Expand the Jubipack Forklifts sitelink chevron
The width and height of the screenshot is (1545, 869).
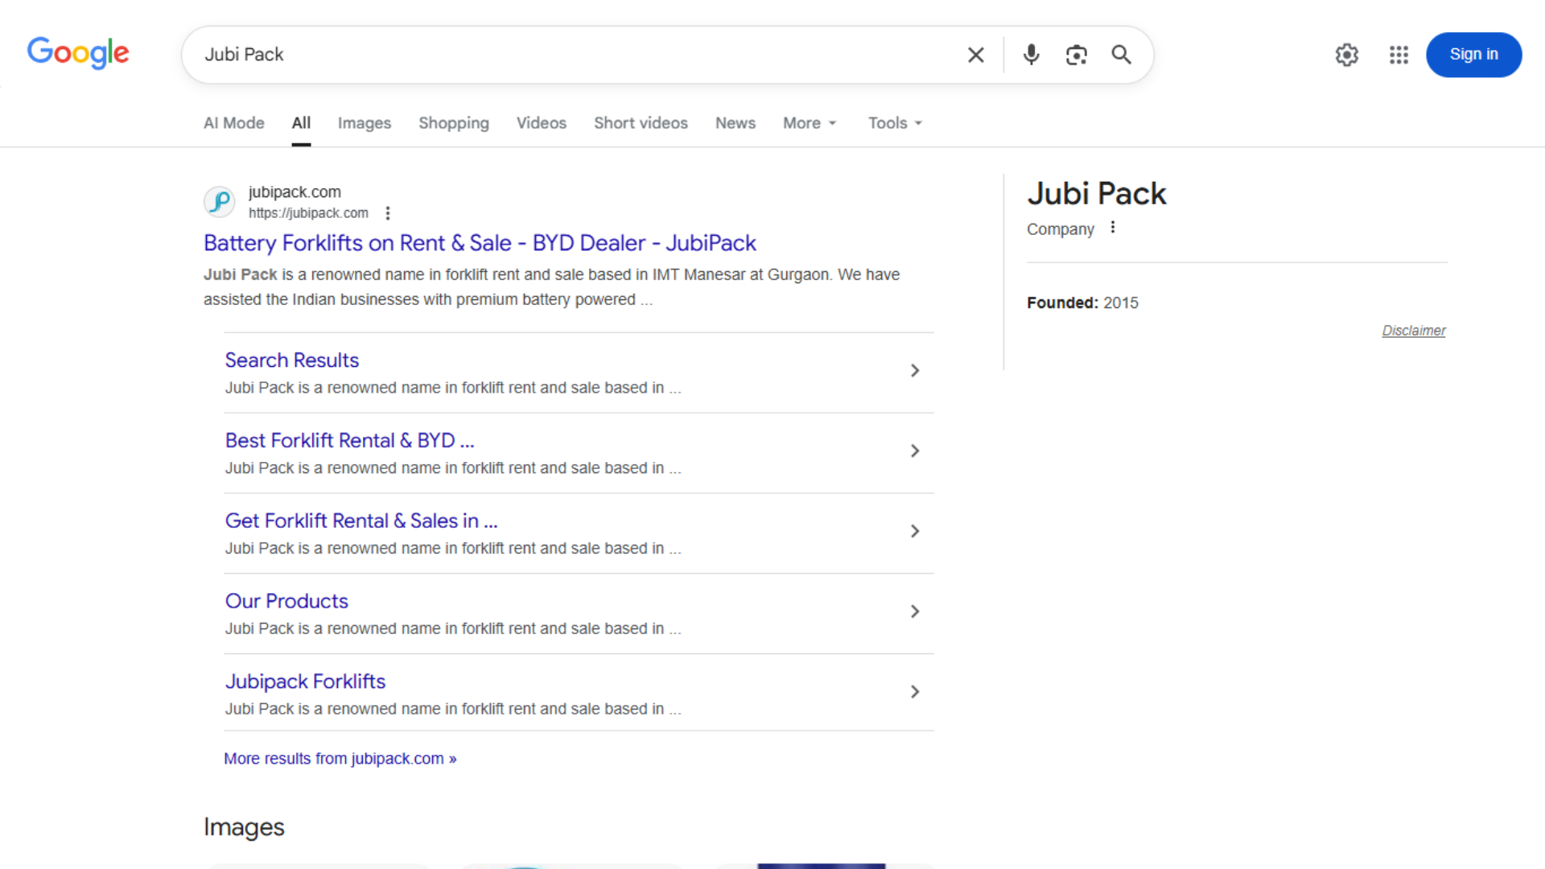(915, 692)
